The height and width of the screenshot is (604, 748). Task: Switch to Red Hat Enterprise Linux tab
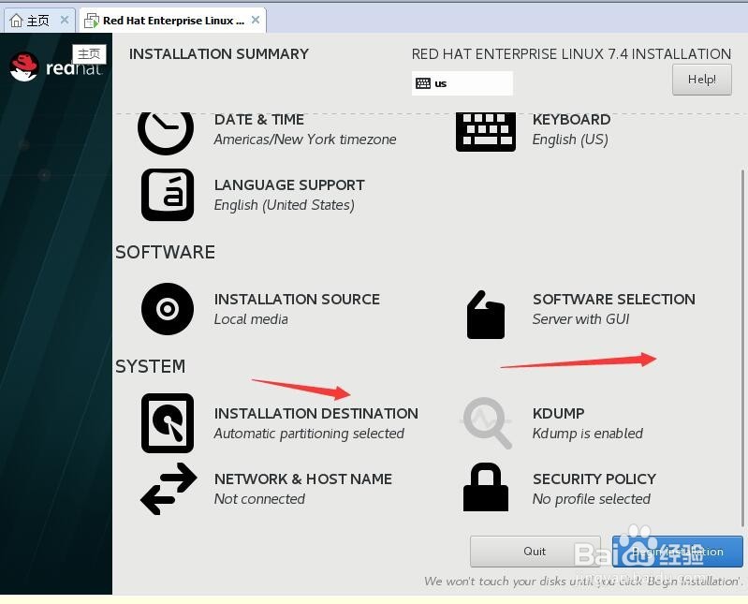click(172, 21)
